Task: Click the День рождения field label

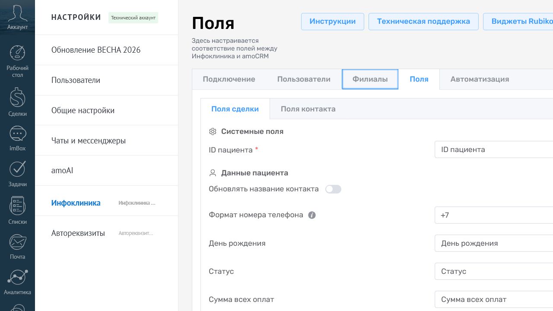Action: (x=237, y=243)
